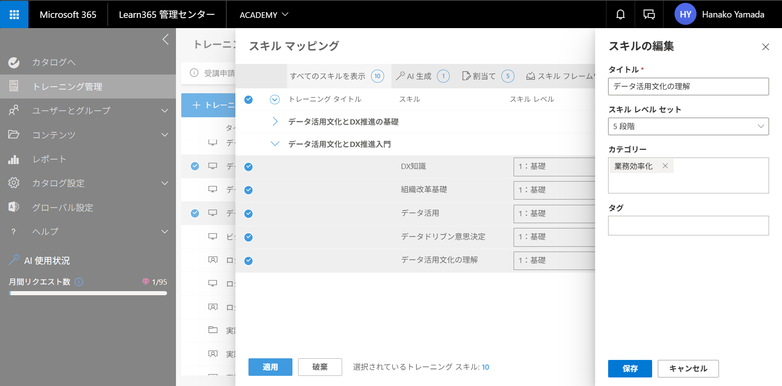
Task: Click the 月間リクエスト数 progress bar
Action: click(x=88, y=293)
